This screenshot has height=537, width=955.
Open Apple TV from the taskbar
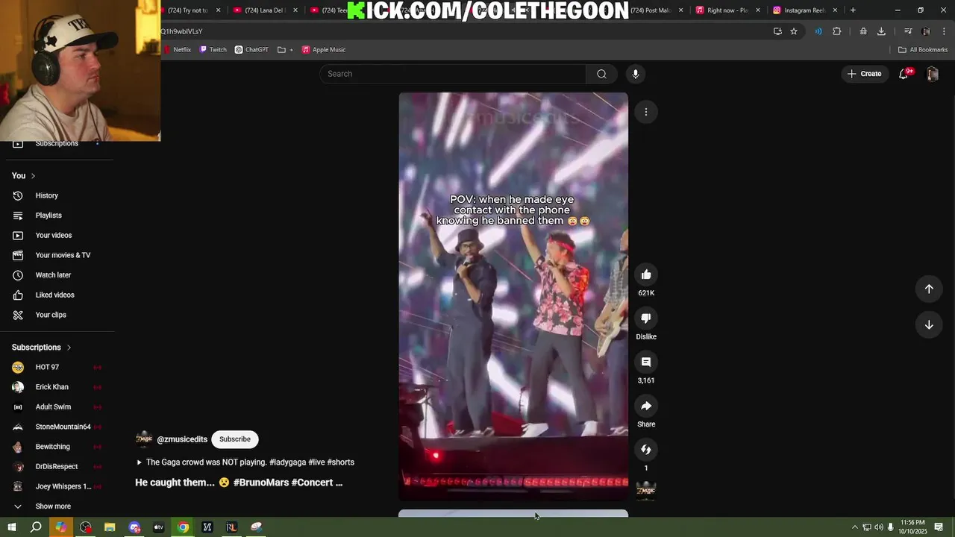tap(158, 527)
